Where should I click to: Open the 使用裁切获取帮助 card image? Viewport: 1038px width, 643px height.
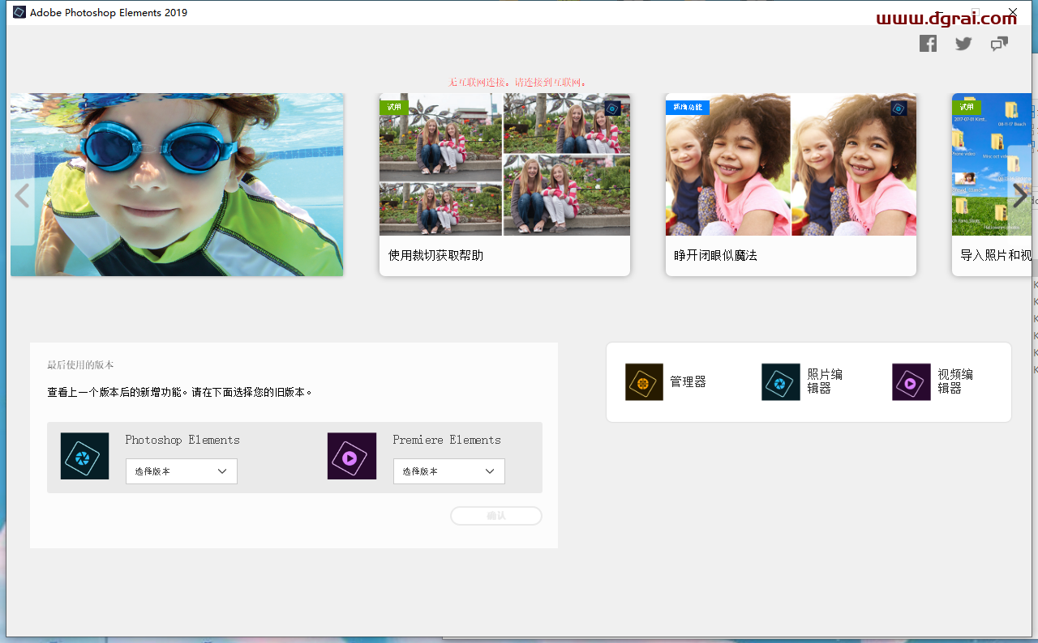504,164
